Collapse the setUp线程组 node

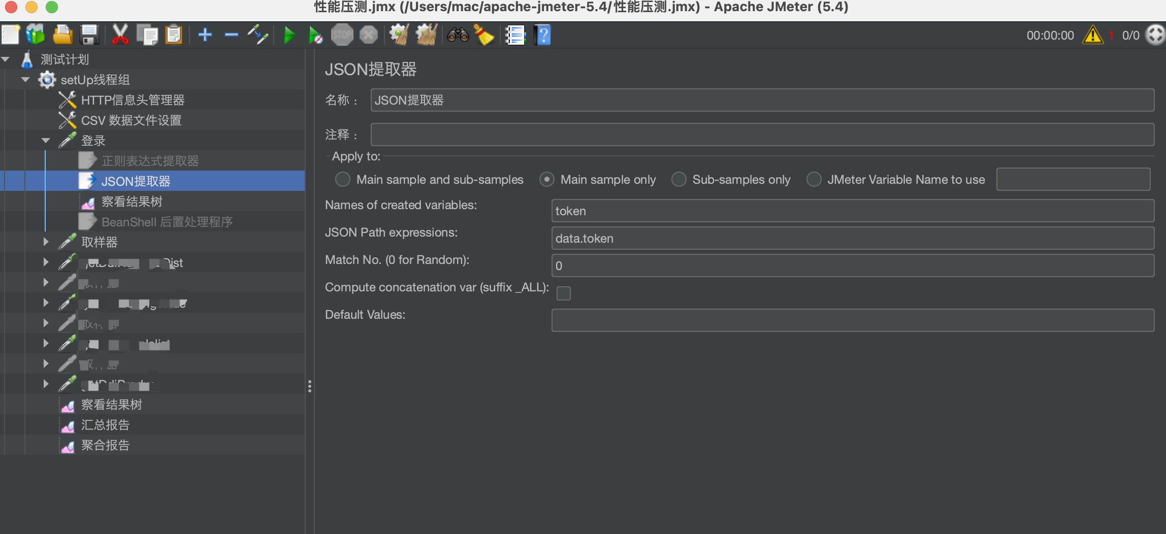(x=25, y=80)
